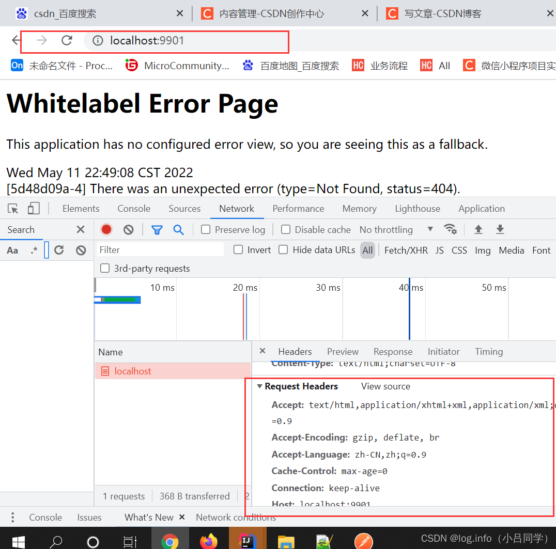
Task: Check 3rd-party requests checkbox
Action: click(x=105, y=268)
